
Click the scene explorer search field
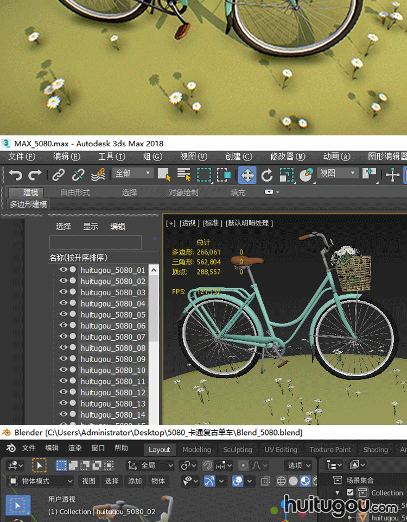click(96, 242)
